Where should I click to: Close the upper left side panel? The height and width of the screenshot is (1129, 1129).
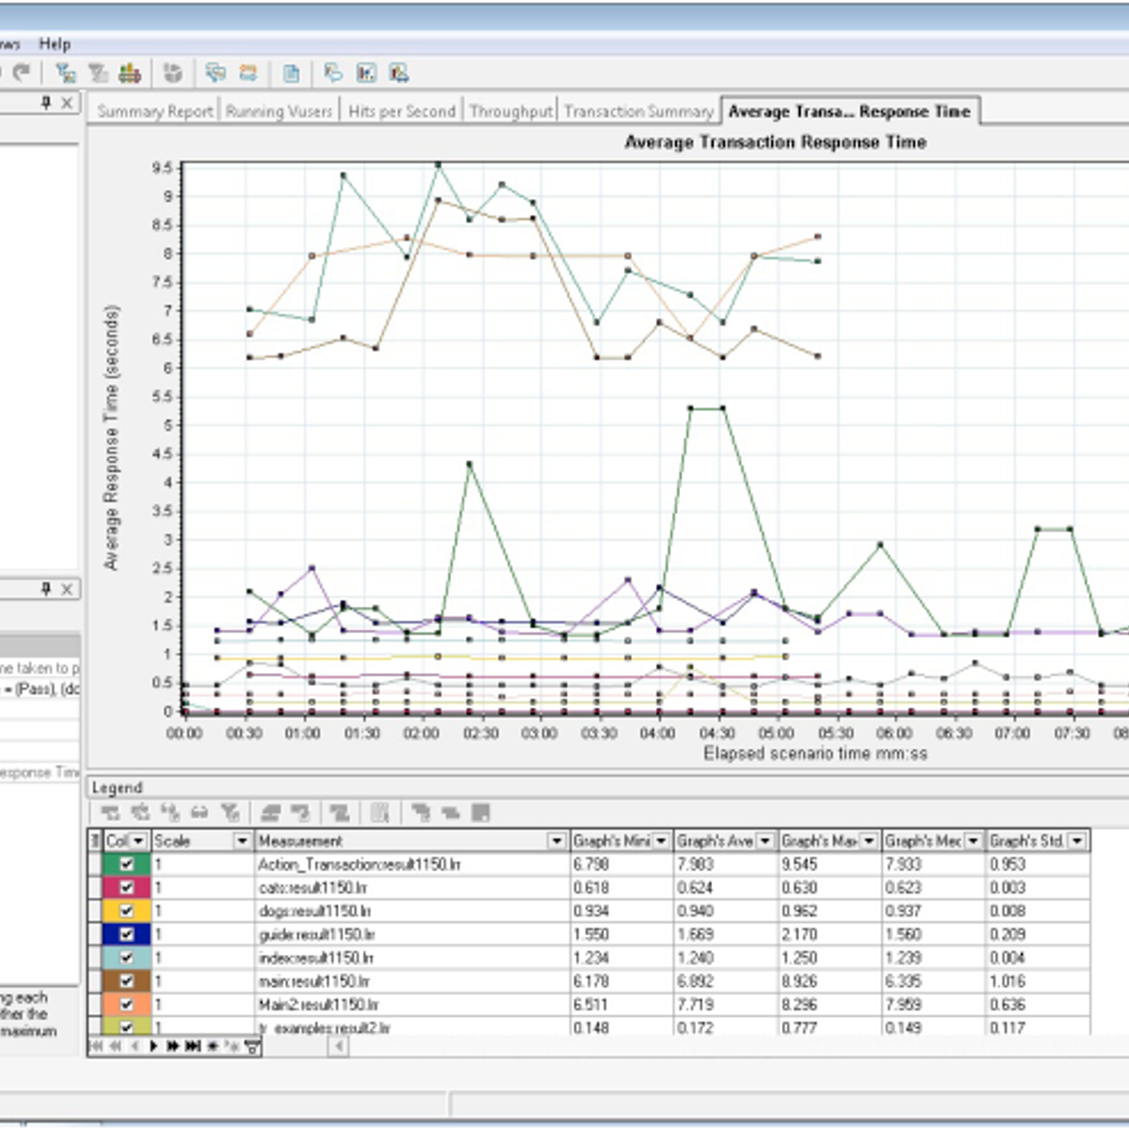click(x=67, y=103)
